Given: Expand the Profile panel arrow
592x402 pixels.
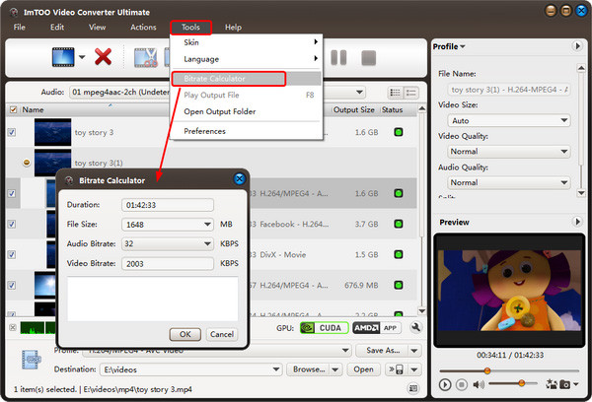Looking at the screenshot, I should click(x=577, y=46).
